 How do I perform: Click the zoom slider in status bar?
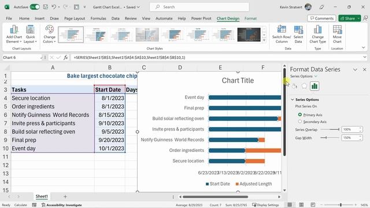[341, 205]
